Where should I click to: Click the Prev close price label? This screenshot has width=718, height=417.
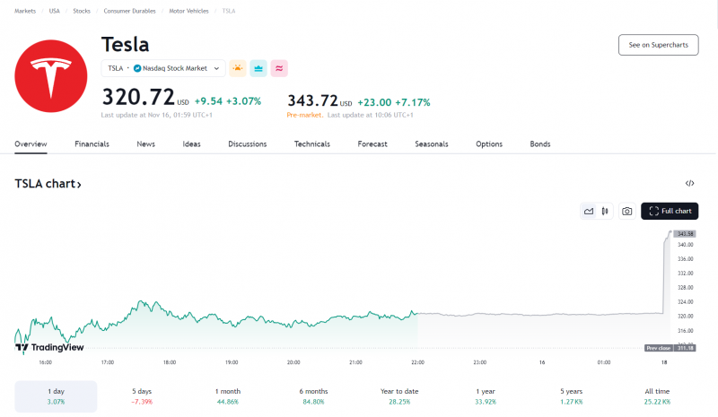657,348
